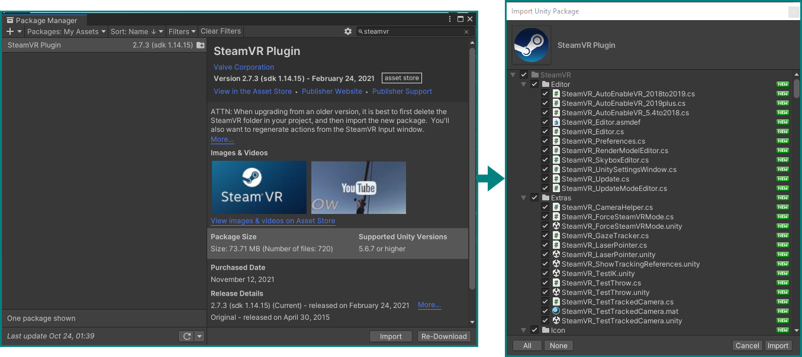Click Clear Filters button
The image size is (802, 357).
pos(221,31)
